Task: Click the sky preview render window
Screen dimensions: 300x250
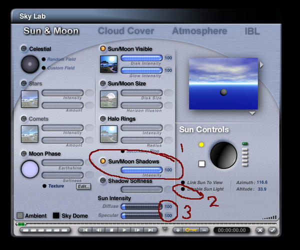Action: (x=223, y=84)
